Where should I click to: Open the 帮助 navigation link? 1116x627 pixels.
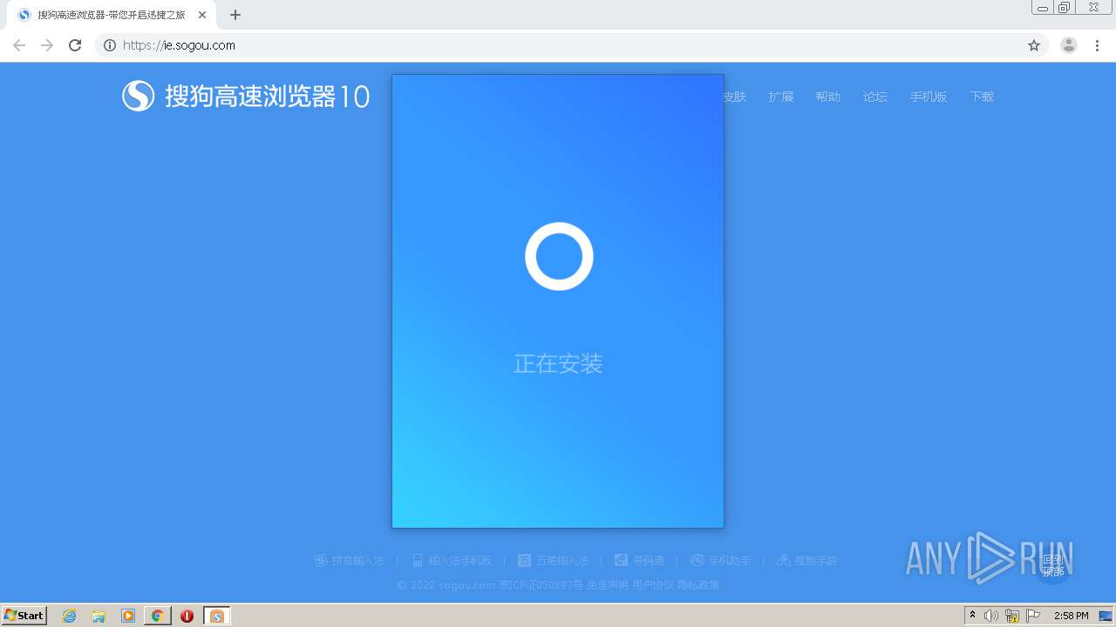click(828, 97)
